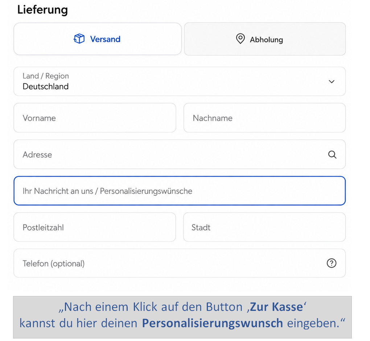This screenshot has width=370, height=341.
Task: Select the Abholung pickup option
Action: click(265, 39)
